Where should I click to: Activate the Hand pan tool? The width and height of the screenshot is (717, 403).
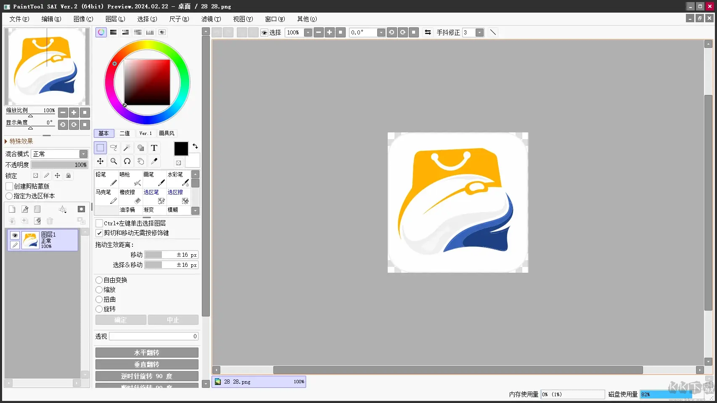(140, 161)
